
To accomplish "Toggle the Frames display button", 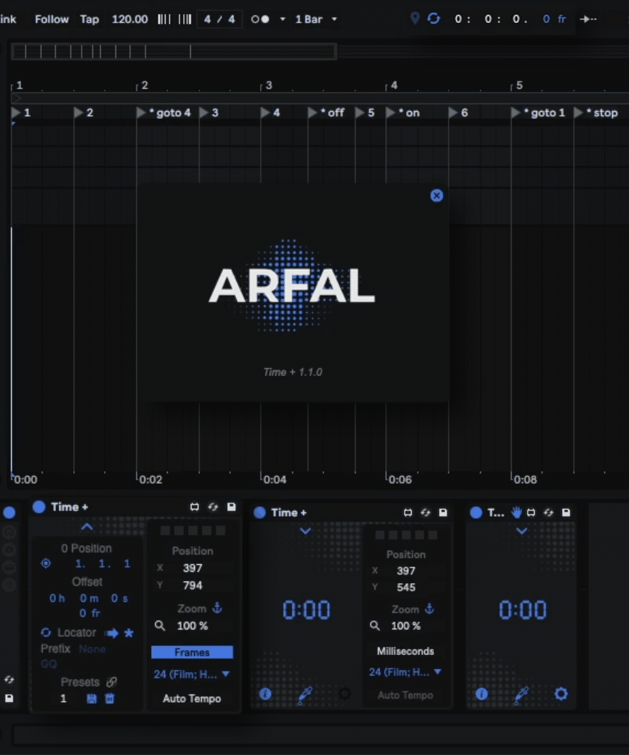I will click(x=192, y=652).
